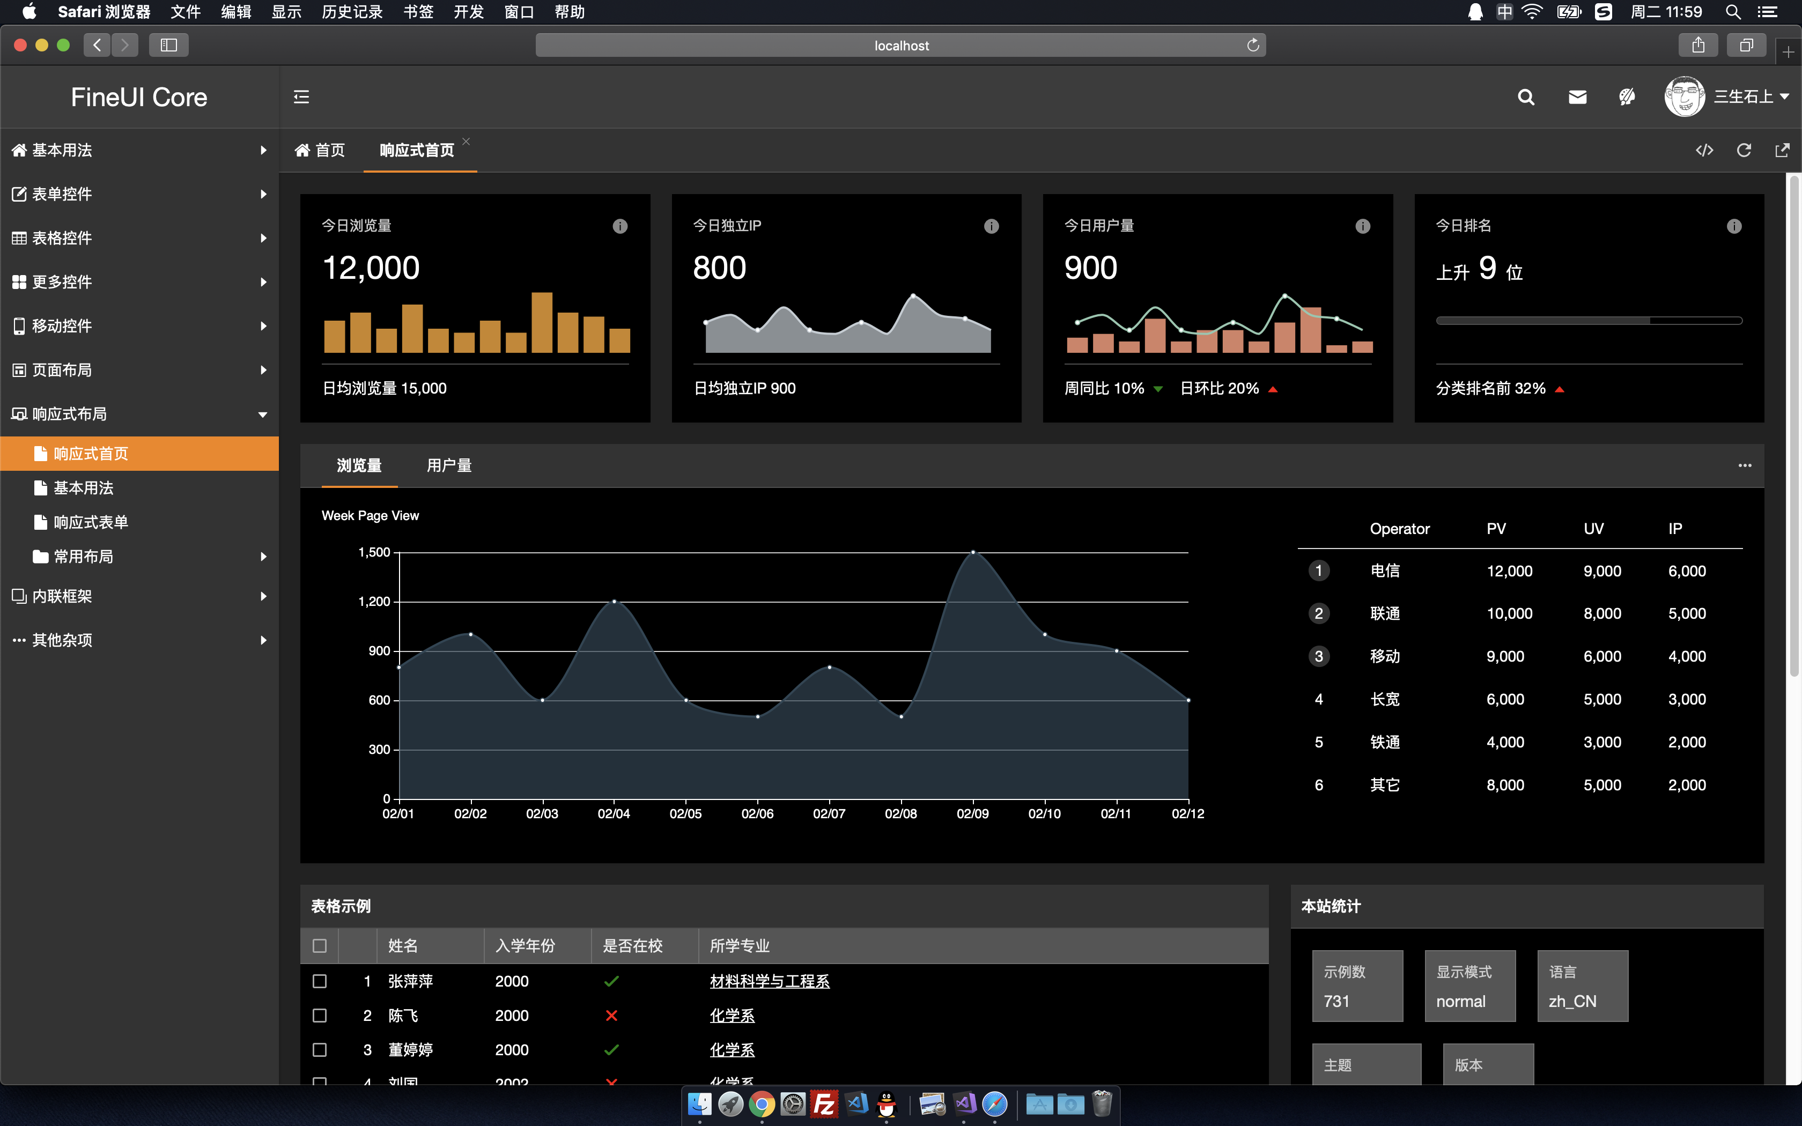Open the mail envelope icon
Screen dimensions: 1802x1126
(1577, 97)
